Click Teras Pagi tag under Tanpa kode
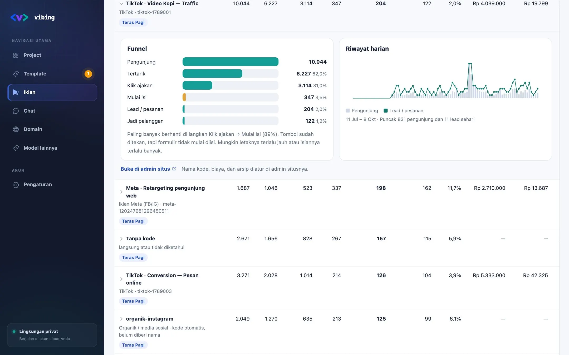Viewport: 569px width, 355px height. 133,257
